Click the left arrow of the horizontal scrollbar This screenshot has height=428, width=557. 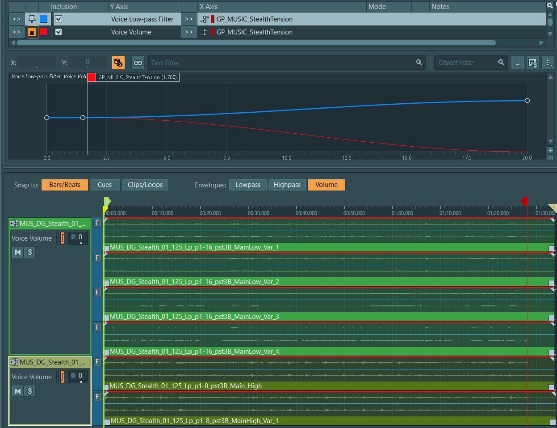tap(13, 43)
